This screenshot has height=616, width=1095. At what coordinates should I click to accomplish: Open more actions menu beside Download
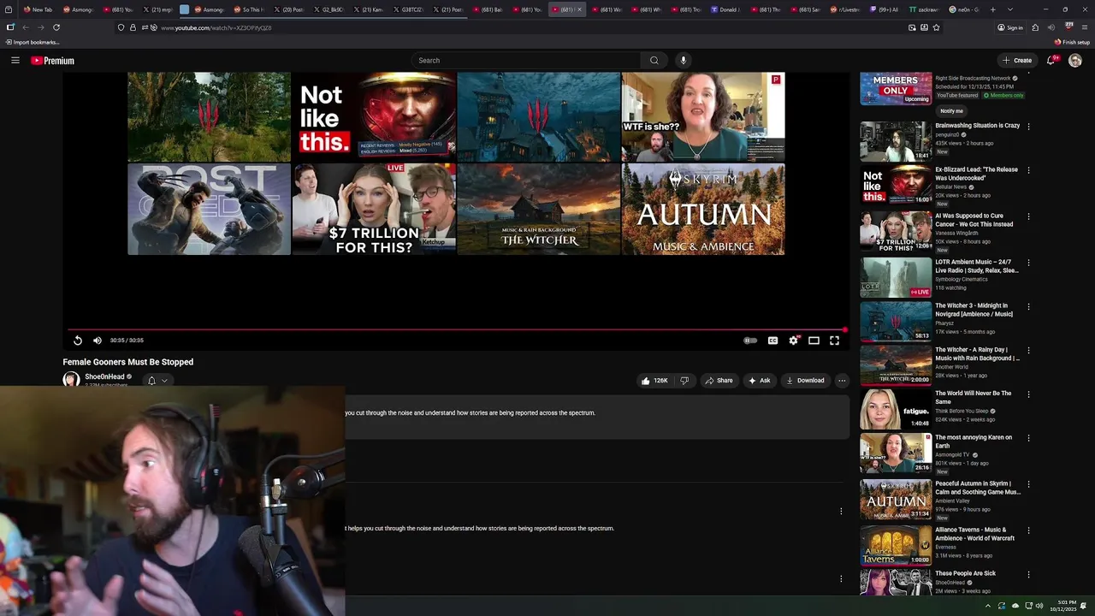(842, 381)
